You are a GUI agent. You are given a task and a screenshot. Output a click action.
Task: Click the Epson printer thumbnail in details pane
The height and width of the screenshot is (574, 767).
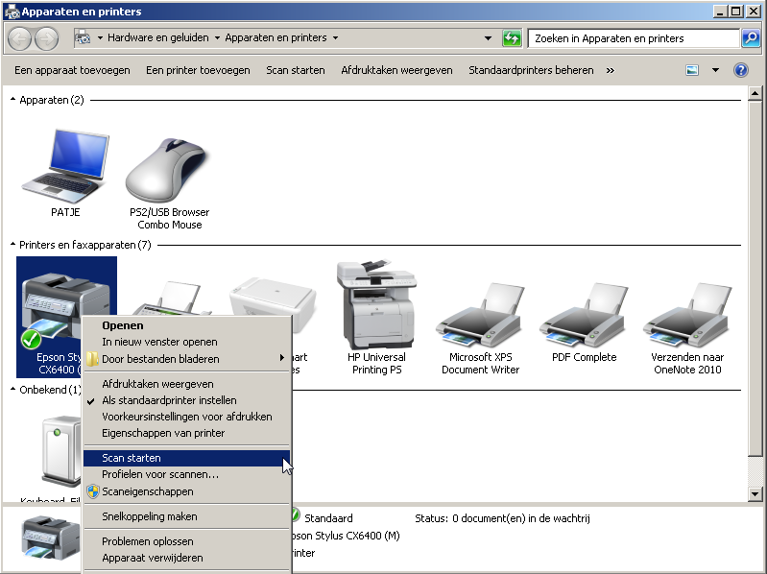(x=50, y=538)
